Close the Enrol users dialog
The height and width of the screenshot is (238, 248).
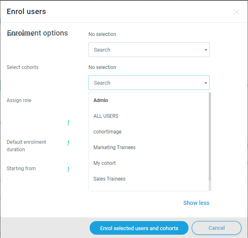point(236,12)
